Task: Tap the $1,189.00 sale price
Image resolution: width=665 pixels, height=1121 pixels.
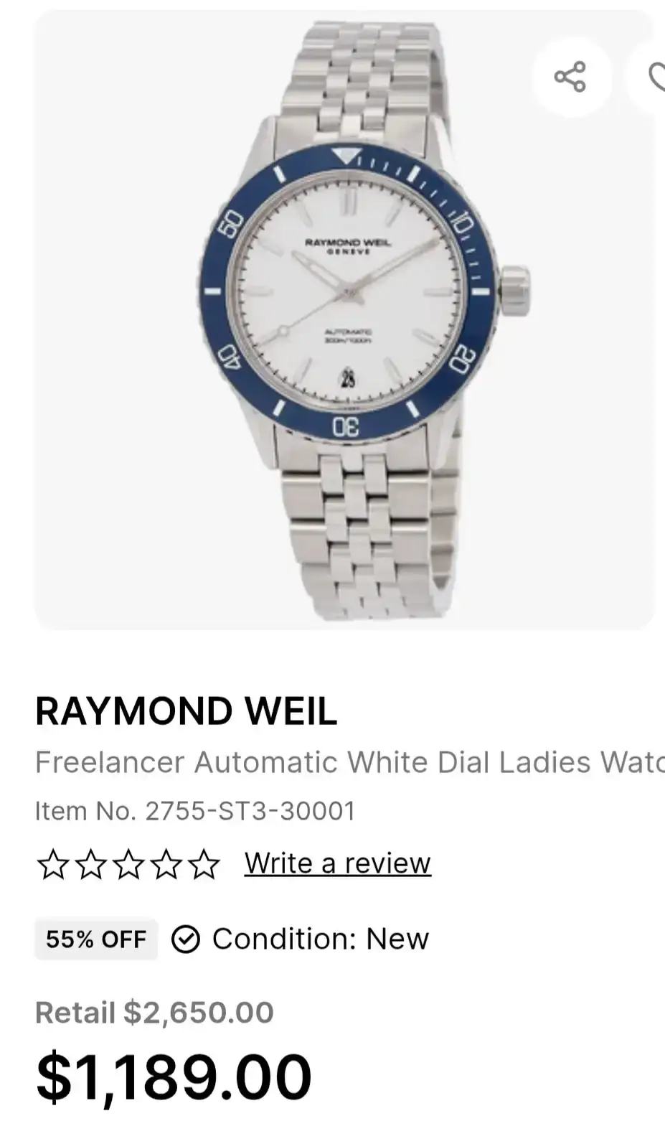Action: click(x=174, y=1077)
